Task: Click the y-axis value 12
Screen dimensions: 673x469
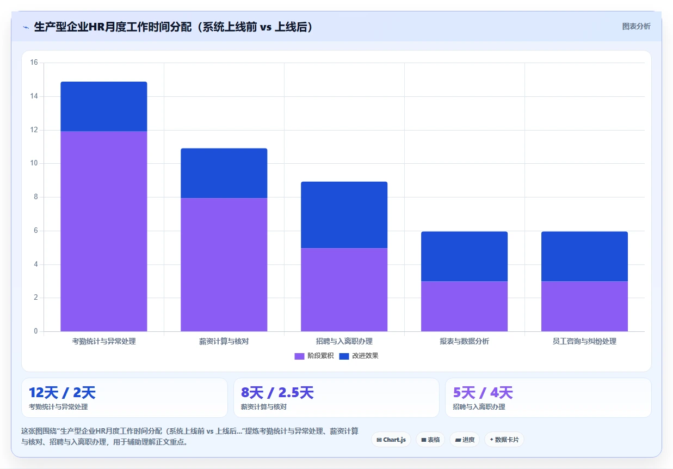Action: 34,130
